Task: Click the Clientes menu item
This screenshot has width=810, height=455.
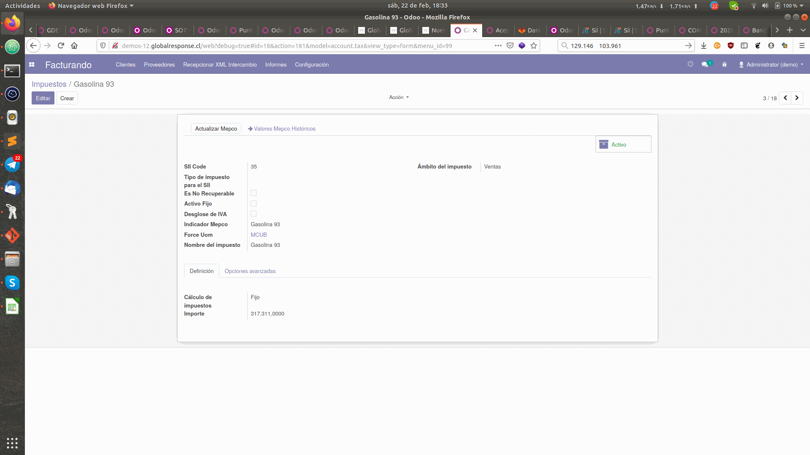Action: coord(125,65)
